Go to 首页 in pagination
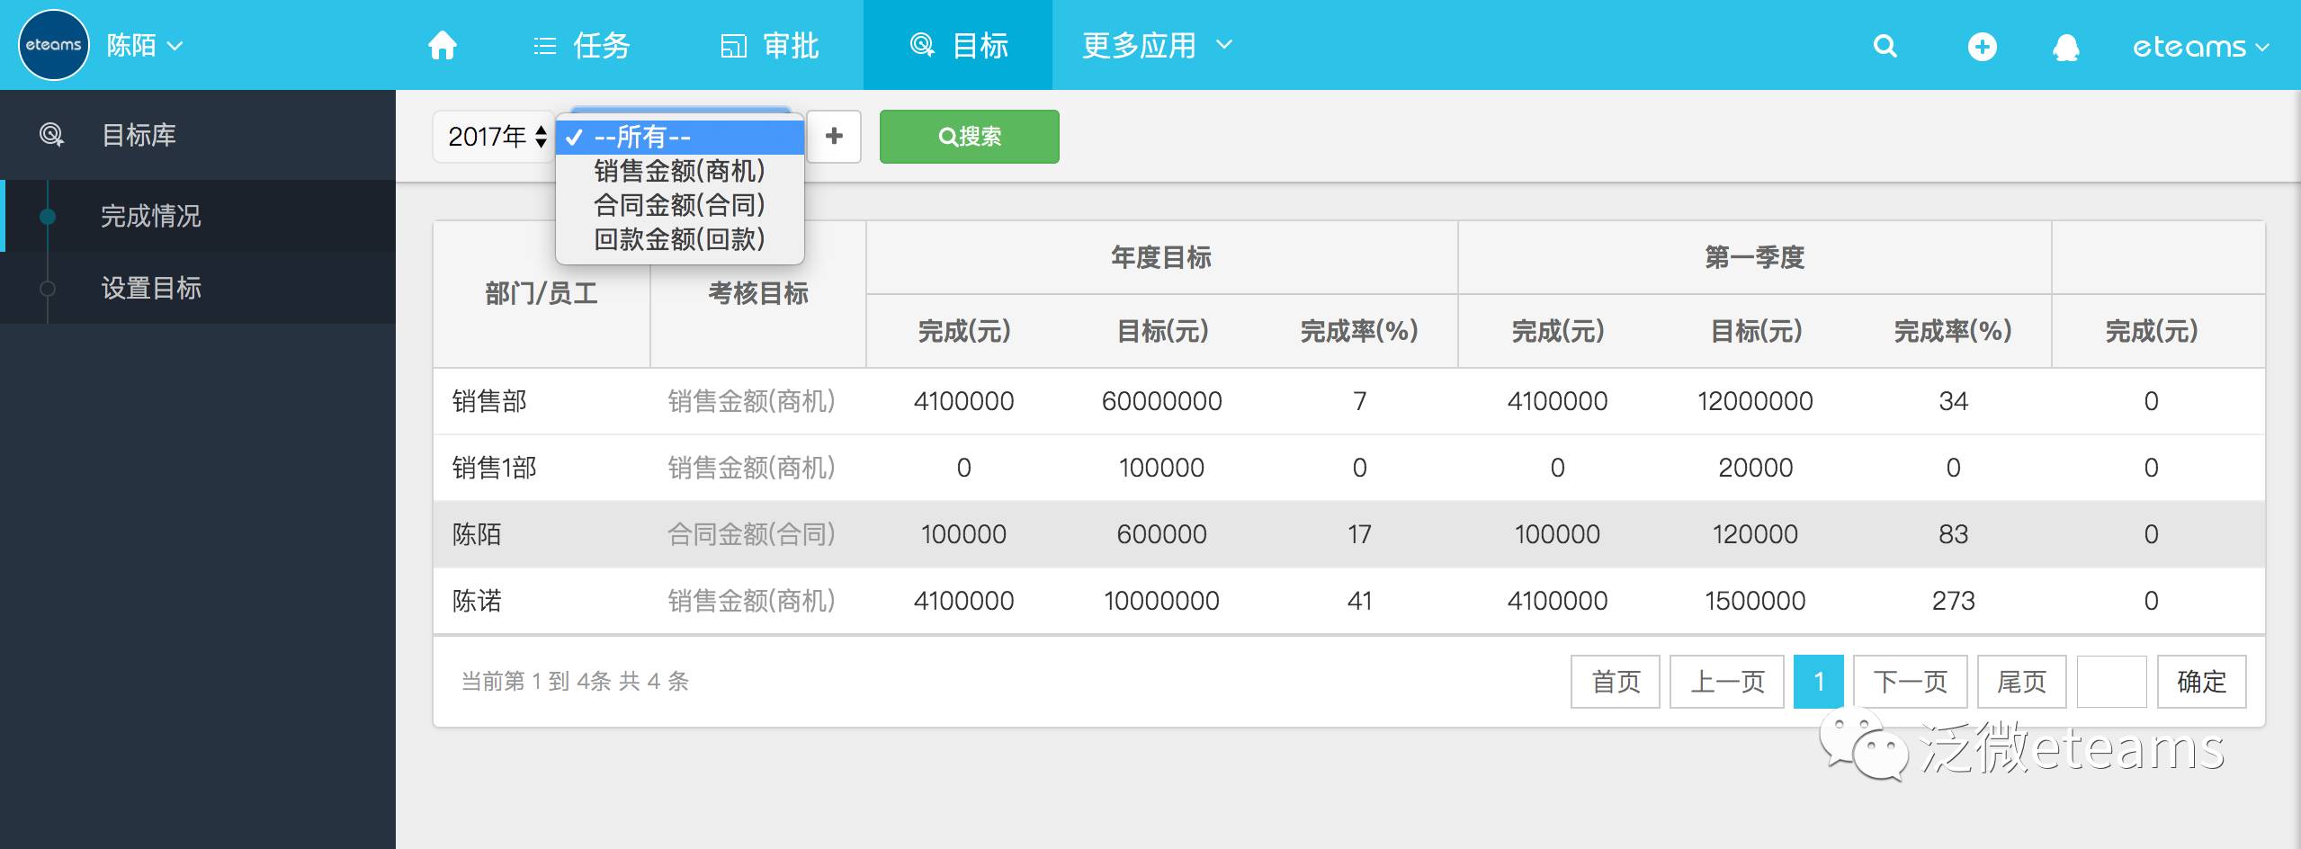The width and height of the screenshot is (2301, 849). click(1616, 682)
